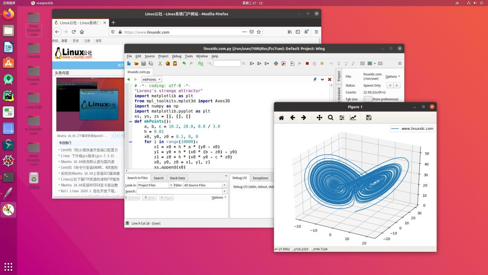Open Source menu in Wing
Screen dimensions: 488x275
click(150, 57)
